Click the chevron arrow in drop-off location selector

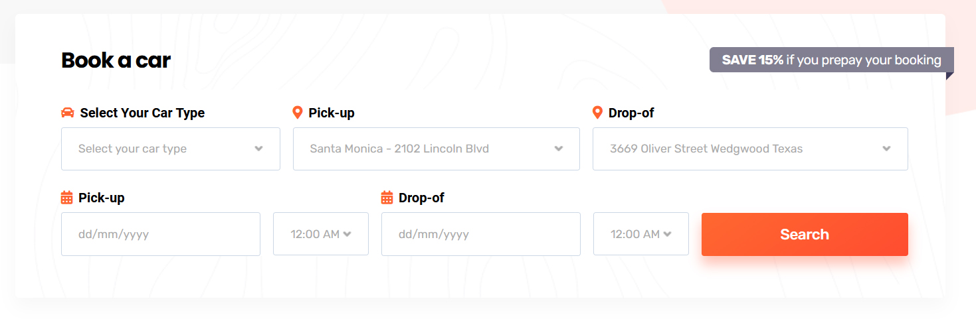[x=886, y=149]
